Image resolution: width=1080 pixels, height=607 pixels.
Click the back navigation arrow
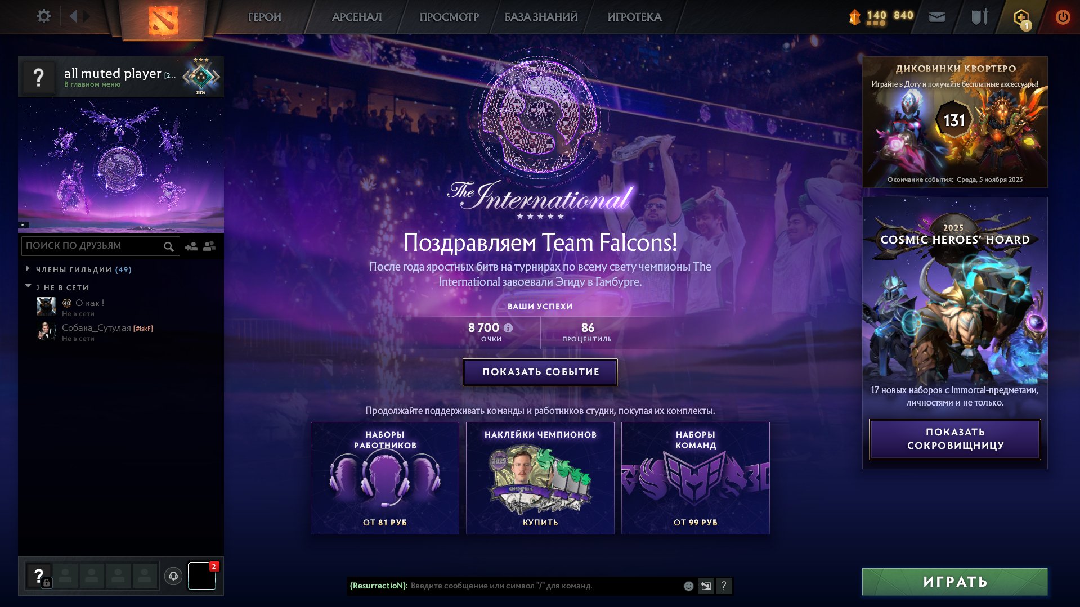[x=73, y=16]
